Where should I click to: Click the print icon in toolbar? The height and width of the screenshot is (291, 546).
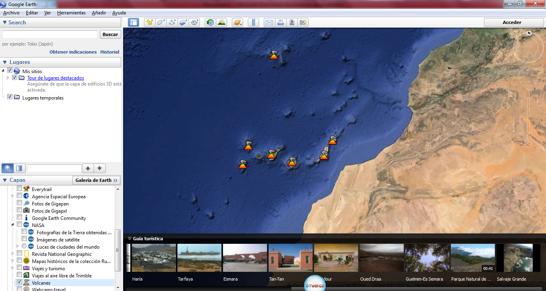click(281, 22)
